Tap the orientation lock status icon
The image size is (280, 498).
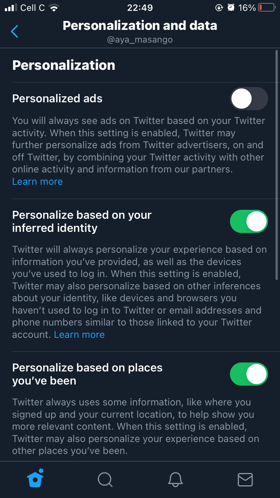(220, 7)
